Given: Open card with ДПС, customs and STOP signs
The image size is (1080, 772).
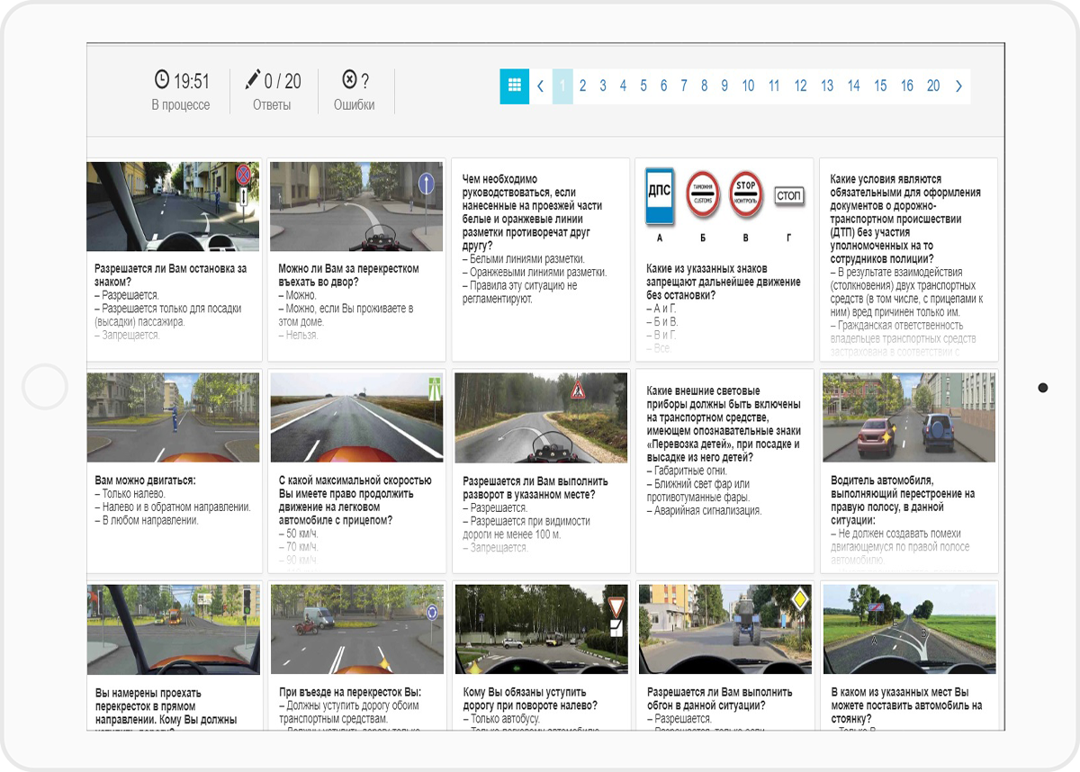Looking at the screenshot, I should 724,260.
